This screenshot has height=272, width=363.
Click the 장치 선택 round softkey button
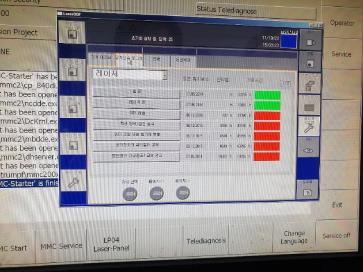pyautogui.click(x=130, y=194)
